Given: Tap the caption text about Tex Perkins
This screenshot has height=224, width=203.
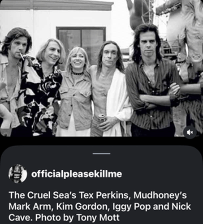Looking at the screenshot, I should (99, 206).
